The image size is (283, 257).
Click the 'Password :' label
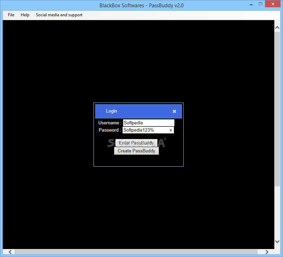110,130
